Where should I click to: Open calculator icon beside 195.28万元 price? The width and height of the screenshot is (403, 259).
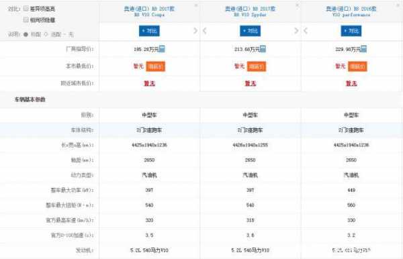(x=162, y=48)
